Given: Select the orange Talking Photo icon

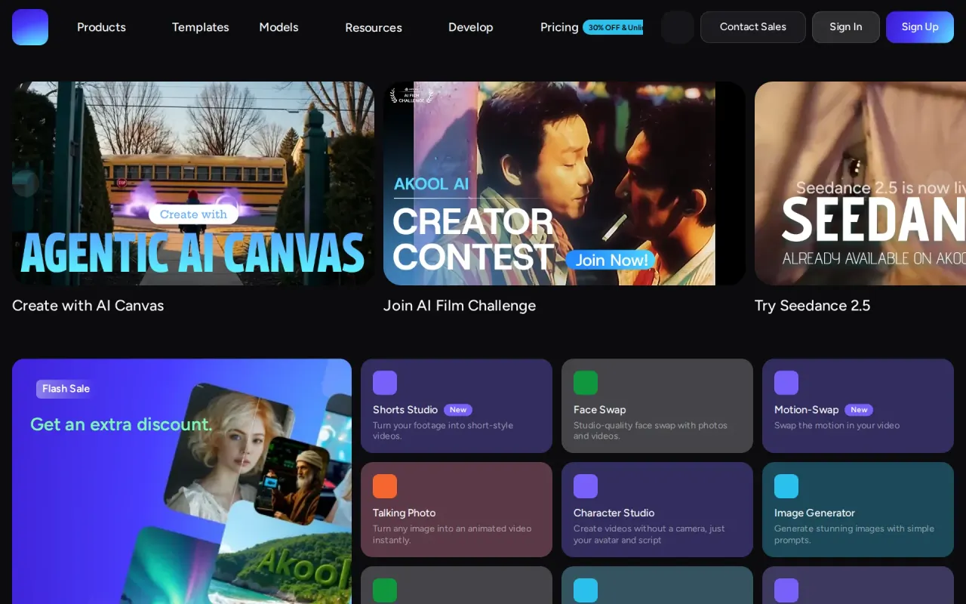Looking at the screenshot, I should point(385,486).
